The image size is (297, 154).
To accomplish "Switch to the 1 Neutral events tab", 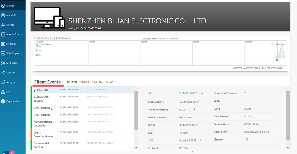I will (97, 82).
